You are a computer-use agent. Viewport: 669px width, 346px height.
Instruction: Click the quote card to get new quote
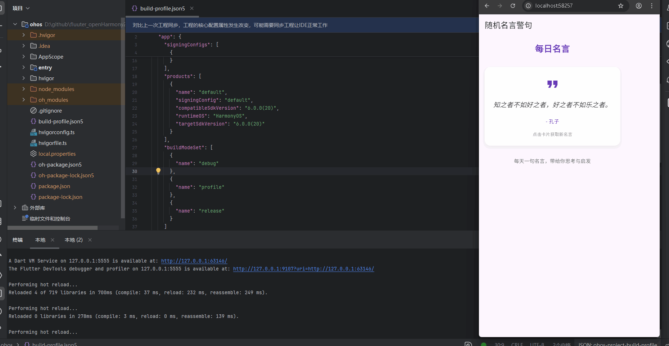point(552,106)
